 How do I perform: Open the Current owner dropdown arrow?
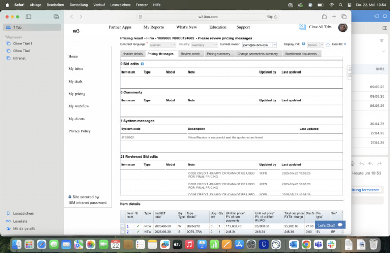click(x=275, y=45)
